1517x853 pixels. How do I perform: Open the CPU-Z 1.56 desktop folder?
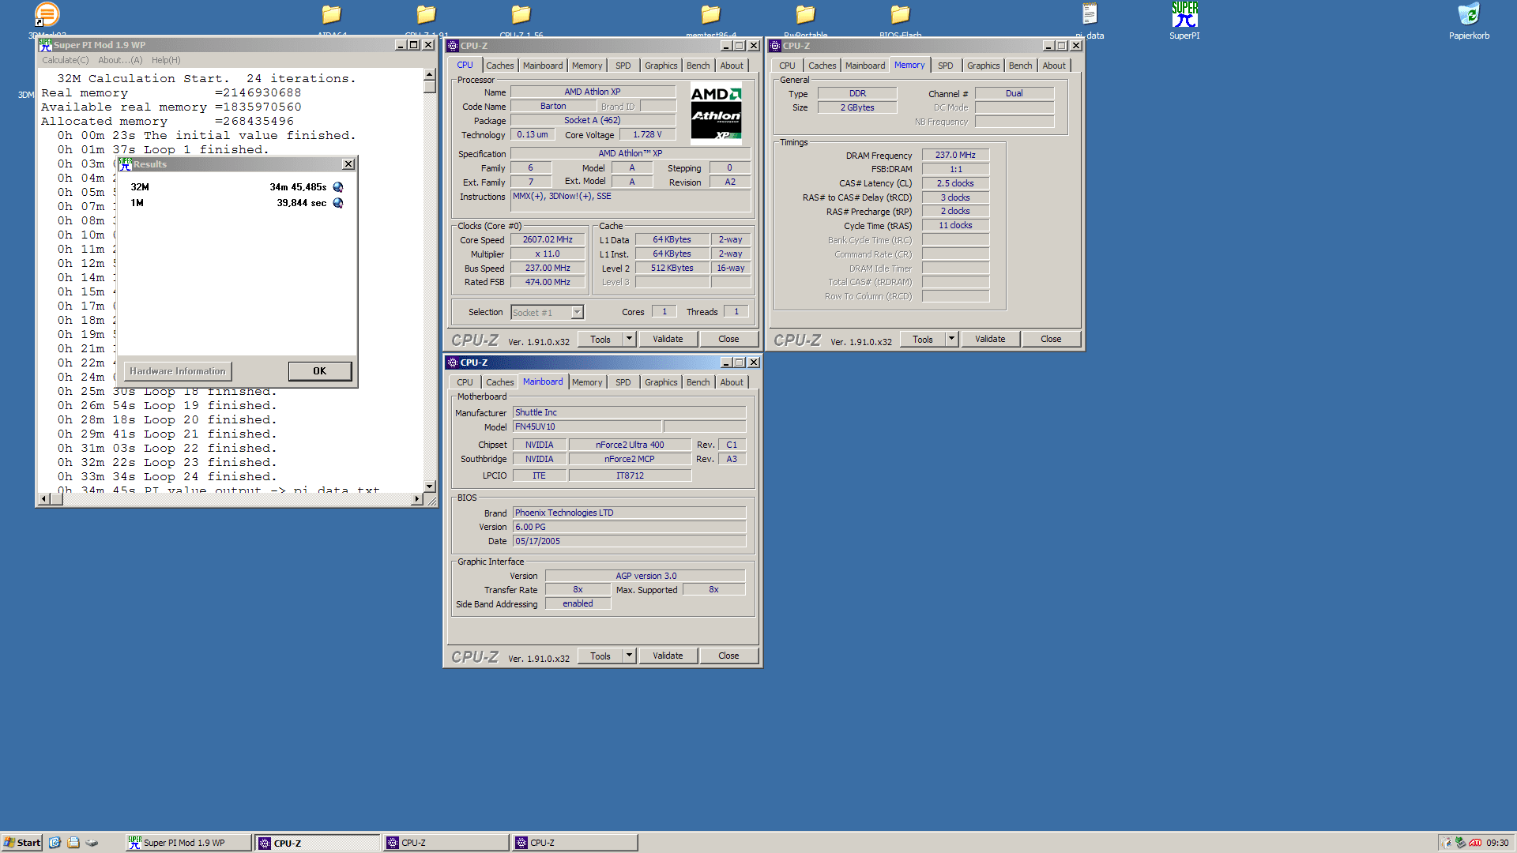coord(521,21)
